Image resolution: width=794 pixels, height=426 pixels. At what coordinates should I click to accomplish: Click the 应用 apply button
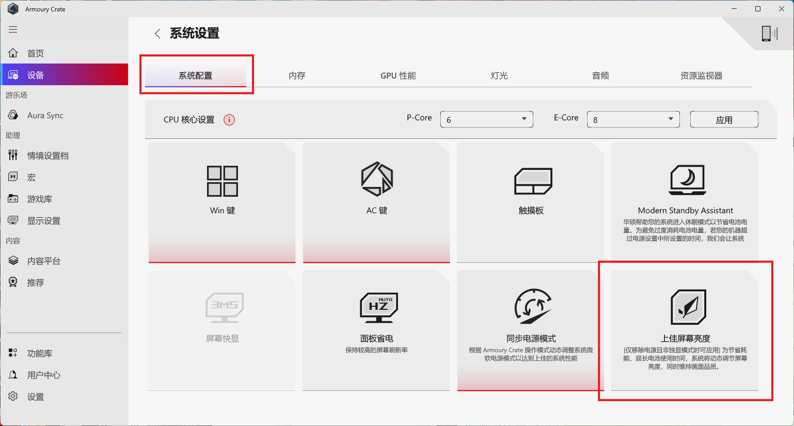[724, 120]
